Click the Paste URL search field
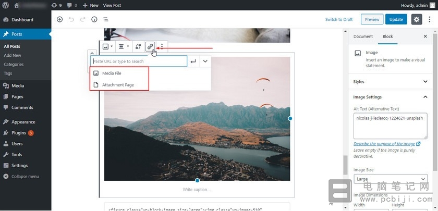The width and height of the screenshot is (438, 211). 139,61
